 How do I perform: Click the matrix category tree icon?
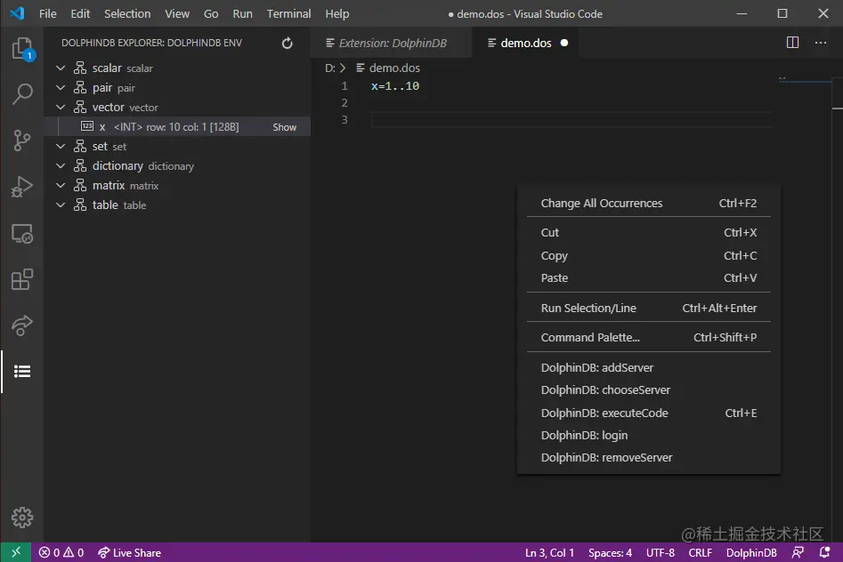80,185
